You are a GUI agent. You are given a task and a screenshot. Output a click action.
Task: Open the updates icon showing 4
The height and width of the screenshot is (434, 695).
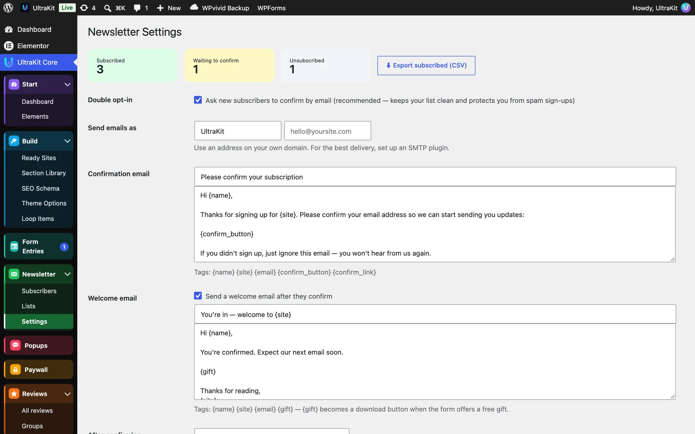click(x=84, y=8)
